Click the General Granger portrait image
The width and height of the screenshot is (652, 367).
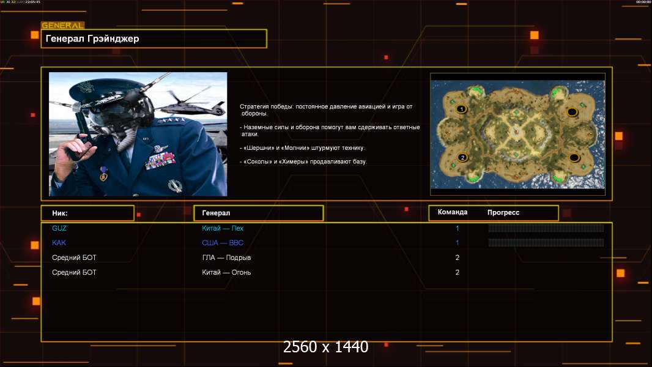(138, 134)
